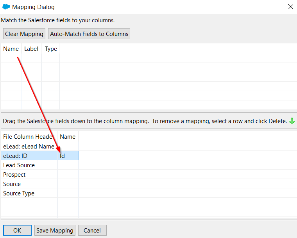This screenshot has width=297, height=238.
Task: Click the mapped 'Id' cell
Action: coord(68,156)
